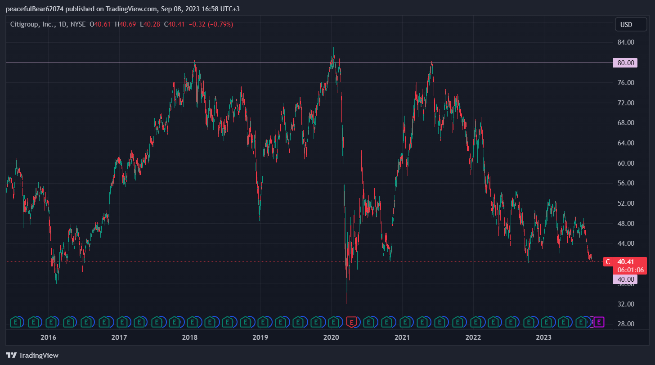This screenshot has height=365, width=655.
Task: Click the 60.00 price axis label
Action: tap(626, 163)
